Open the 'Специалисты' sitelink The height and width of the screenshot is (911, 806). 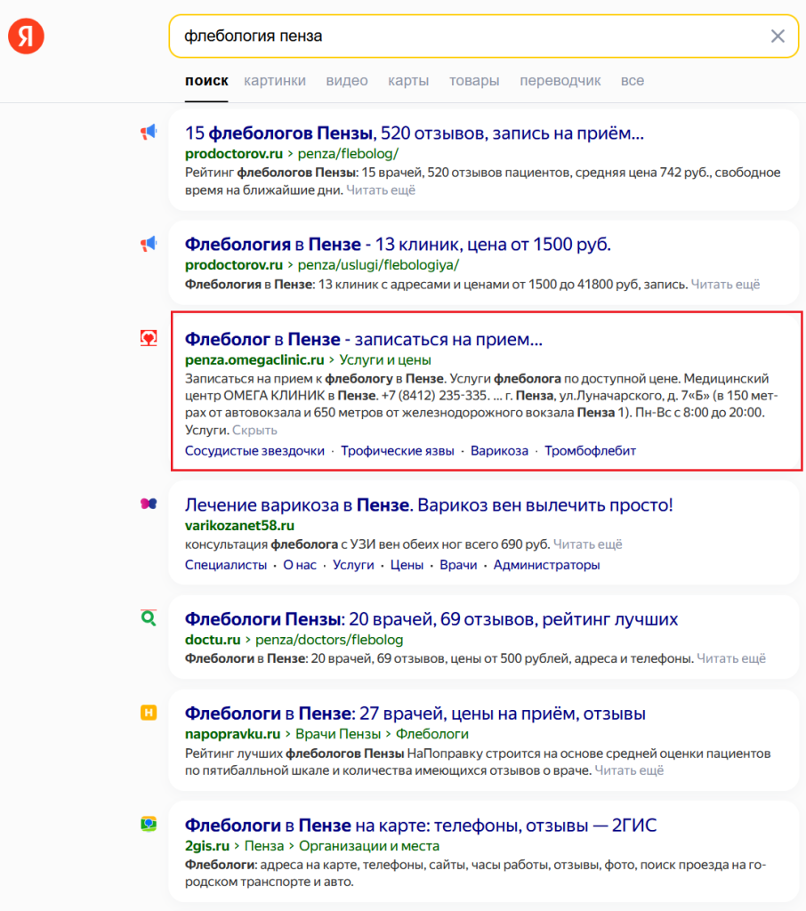[x=226, y=565]
